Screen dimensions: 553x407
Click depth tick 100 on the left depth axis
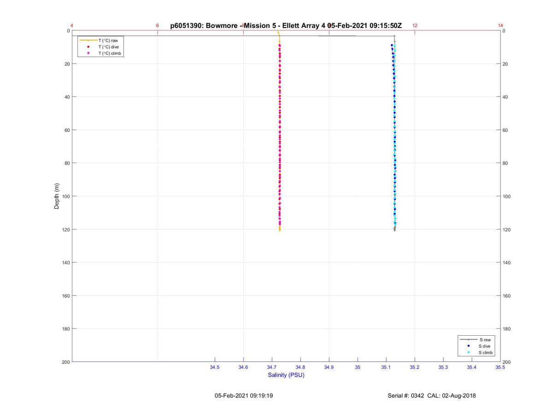[x=65, y=196]
